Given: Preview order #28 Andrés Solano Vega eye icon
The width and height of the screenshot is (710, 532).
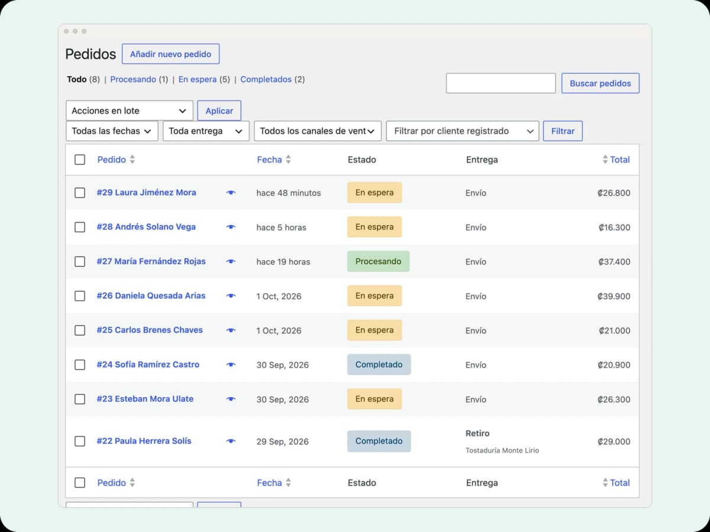Looking at the screenshot, I should (231, 227).
